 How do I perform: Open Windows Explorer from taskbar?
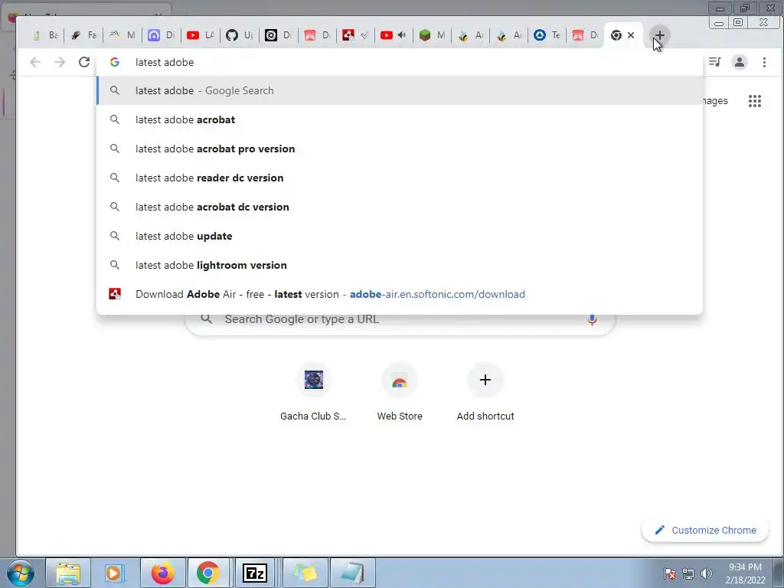point(68,573)
